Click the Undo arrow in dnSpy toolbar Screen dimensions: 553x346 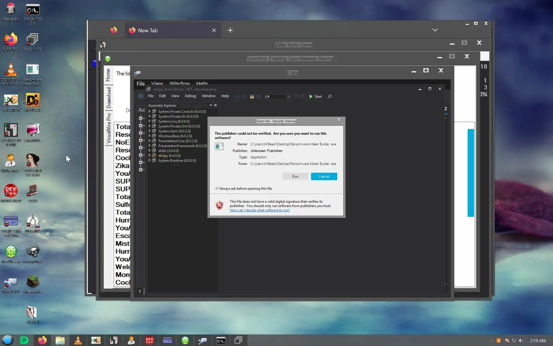pos(296,97)
